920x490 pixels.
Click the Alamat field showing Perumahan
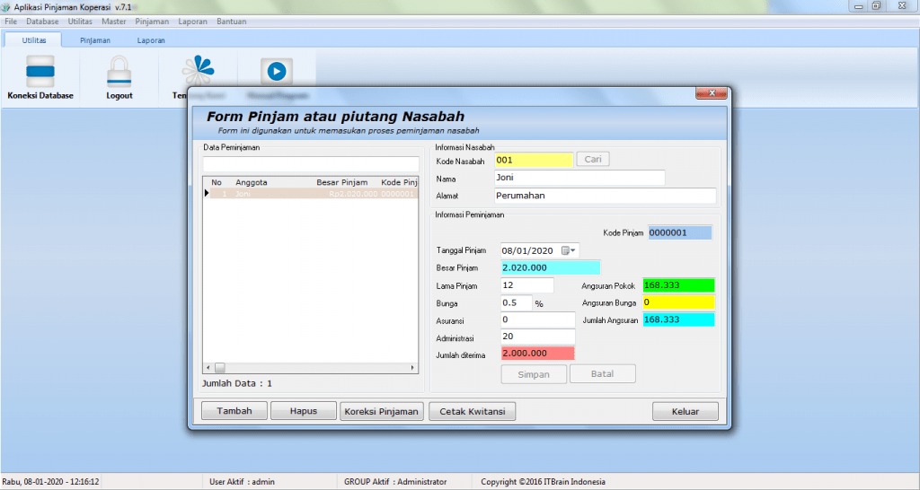605,196
